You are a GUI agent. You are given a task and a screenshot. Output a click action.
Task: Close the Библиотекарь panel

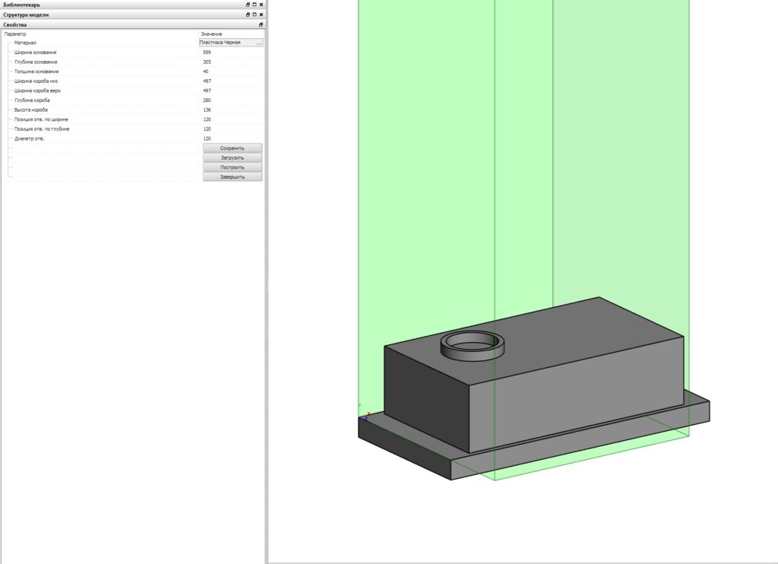[261, 5]
